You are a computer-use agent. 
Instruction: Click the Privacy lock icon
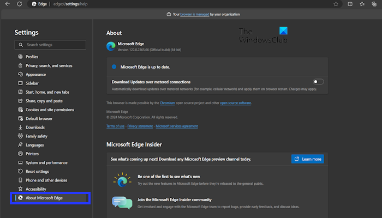[x=21, y=65]
